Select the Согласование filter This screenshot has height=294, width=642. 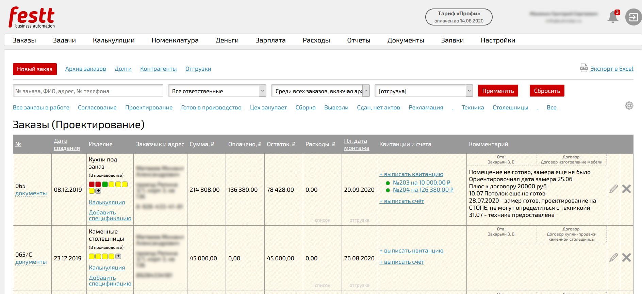[97, 107]
